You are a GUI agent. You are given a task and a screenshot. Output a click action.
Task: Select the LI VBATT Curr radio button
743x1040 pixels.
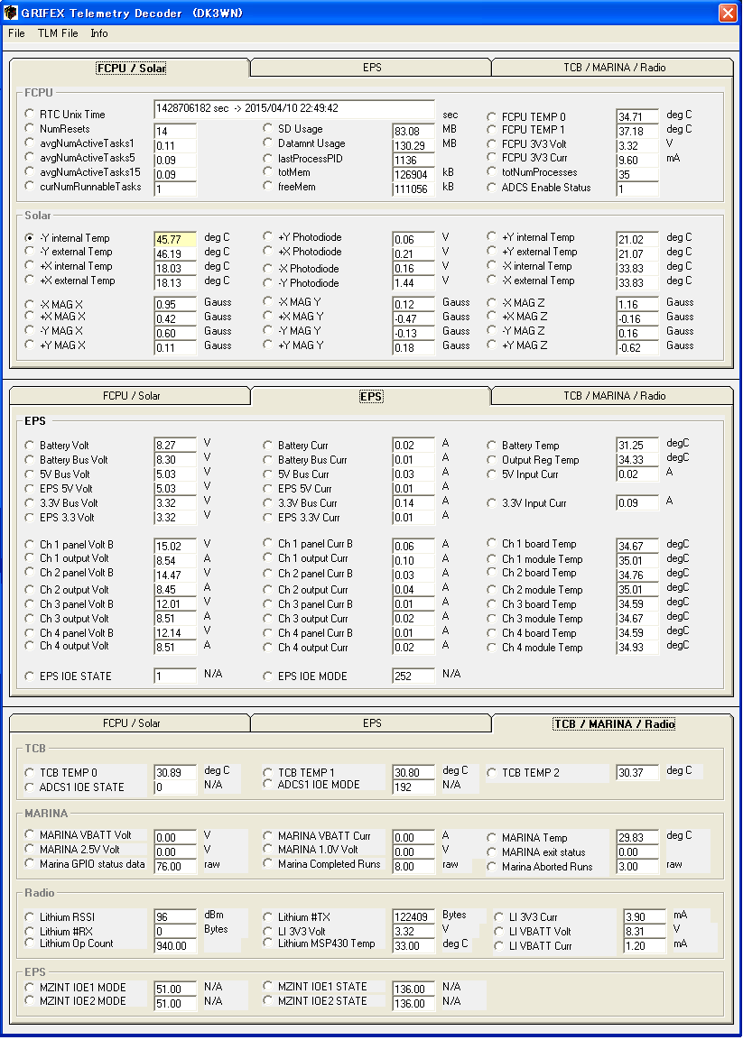click(498, 946)
